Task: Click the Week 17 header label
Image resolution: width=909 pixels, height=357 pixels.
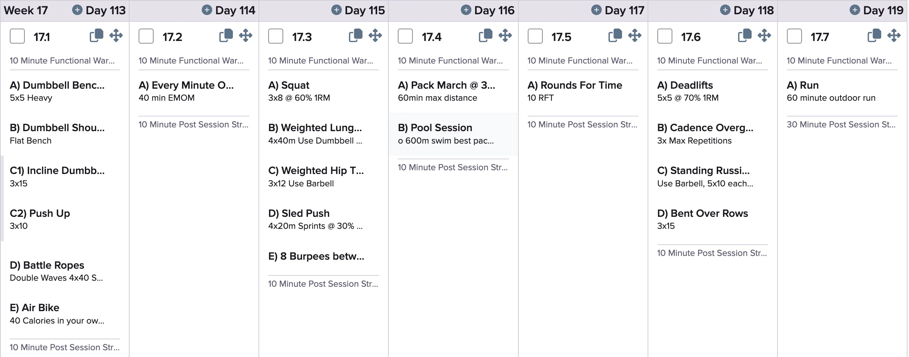Action: point(26,10)
